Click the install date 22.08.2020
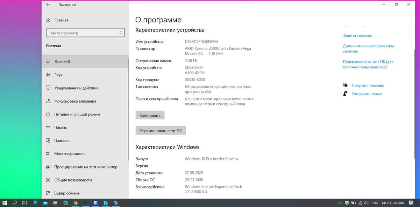The height and width of the screenshot is (207, 420). pos(194,173)
